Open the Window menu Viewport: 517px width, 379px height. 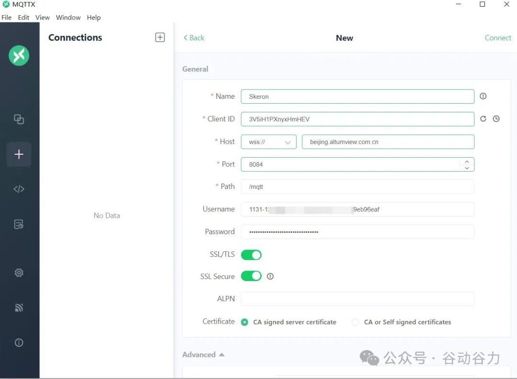point(68,18)
